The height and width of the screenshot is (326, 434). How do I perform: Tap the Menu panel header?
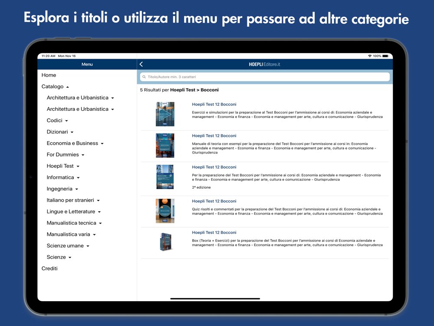pyautogui.click(x=87, y=64)
